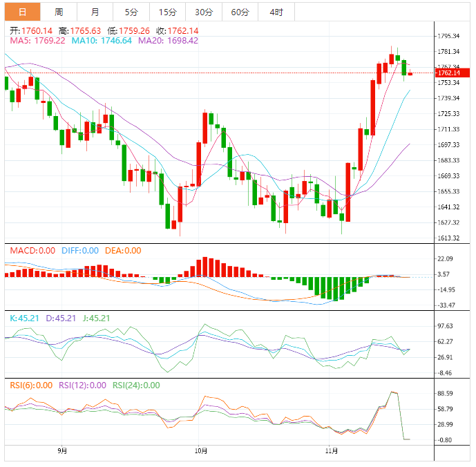This screenshot has height=467, width=476.
Task: Click the MACD:0.00 indicator label
Action: pyautogui.click(x=32, y=250)
